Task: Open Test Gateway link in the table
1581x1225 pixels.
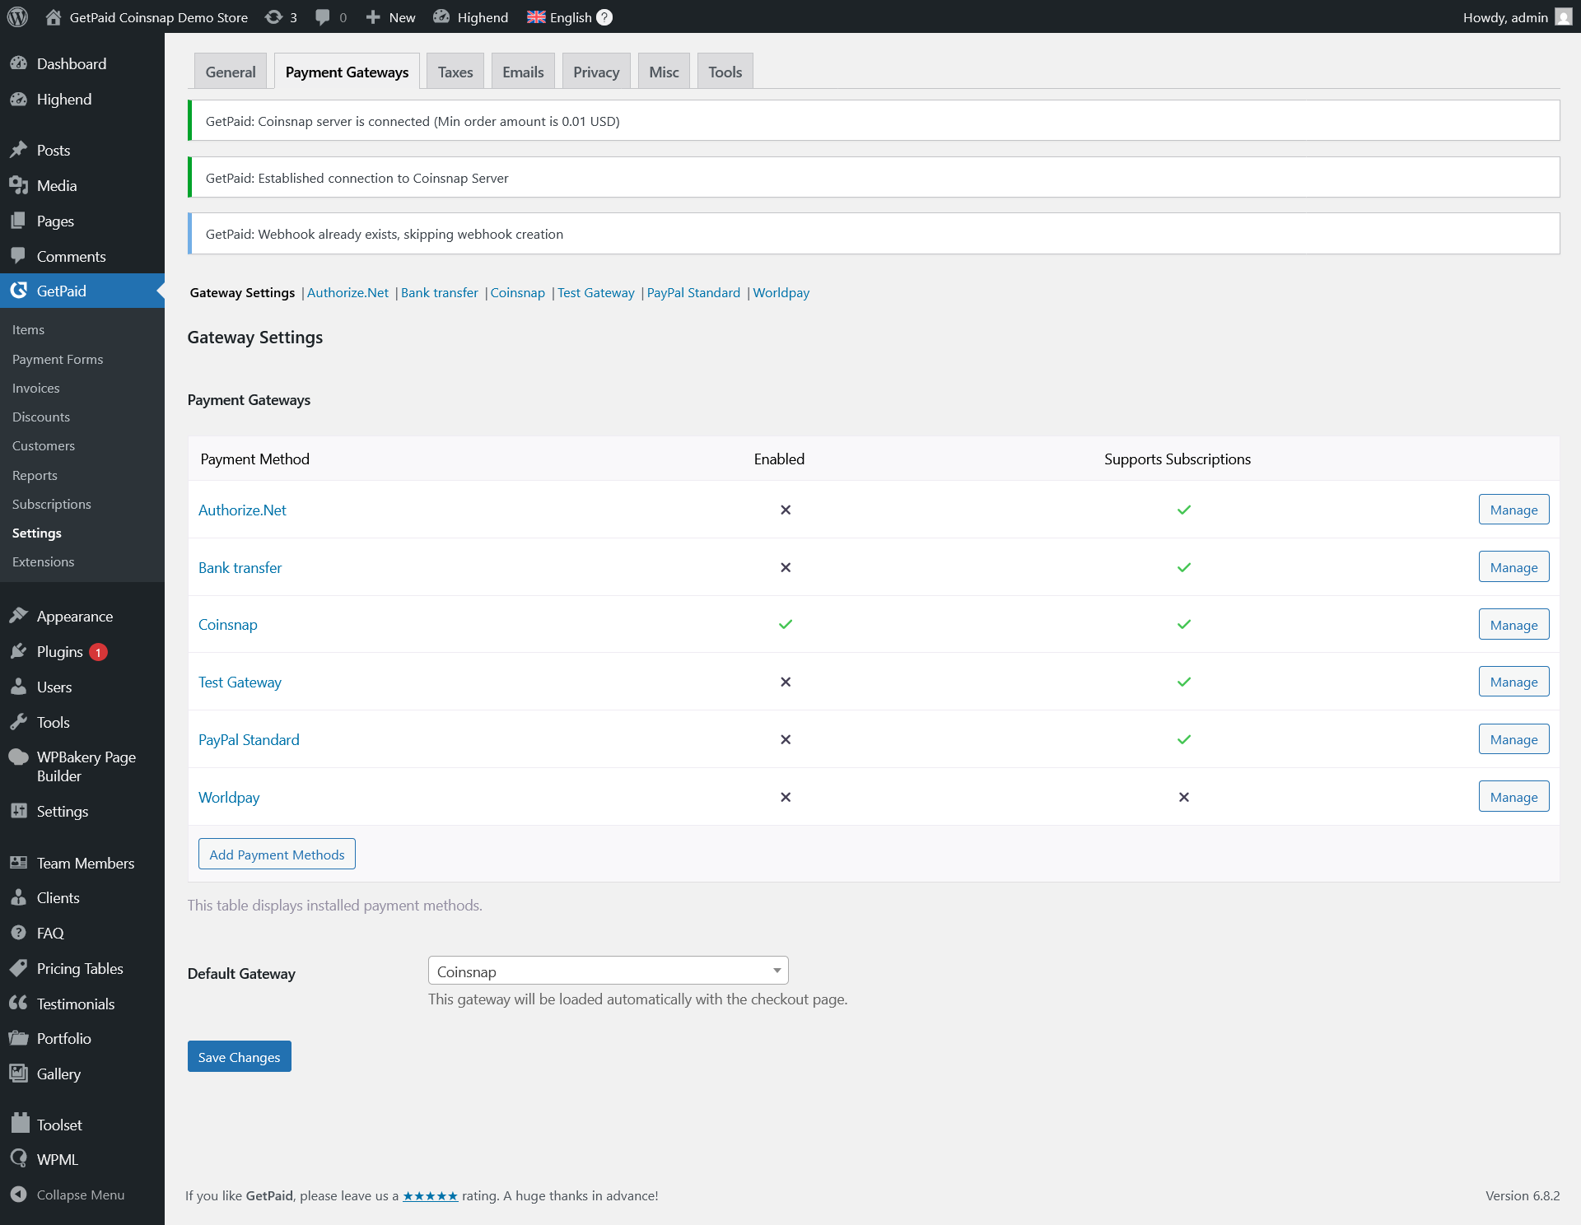Action: 240,682
